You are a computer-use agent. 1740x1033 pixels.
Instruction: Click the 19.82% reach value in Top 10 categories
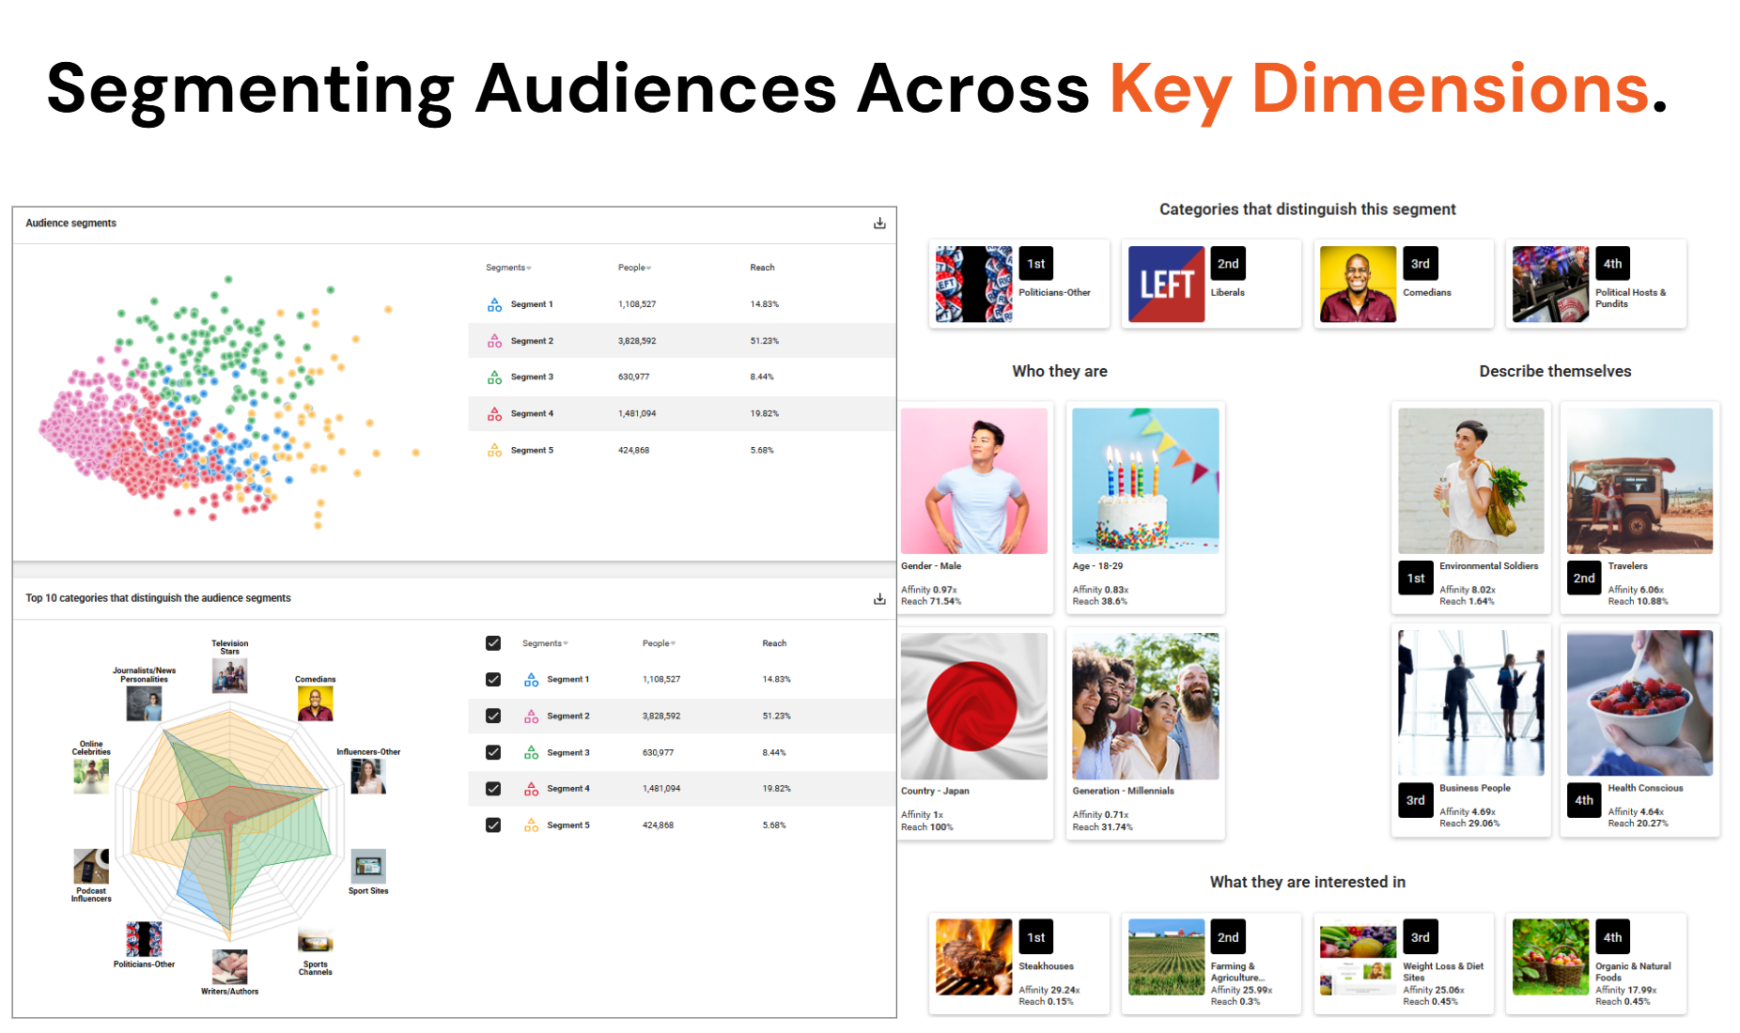point(776,789)
